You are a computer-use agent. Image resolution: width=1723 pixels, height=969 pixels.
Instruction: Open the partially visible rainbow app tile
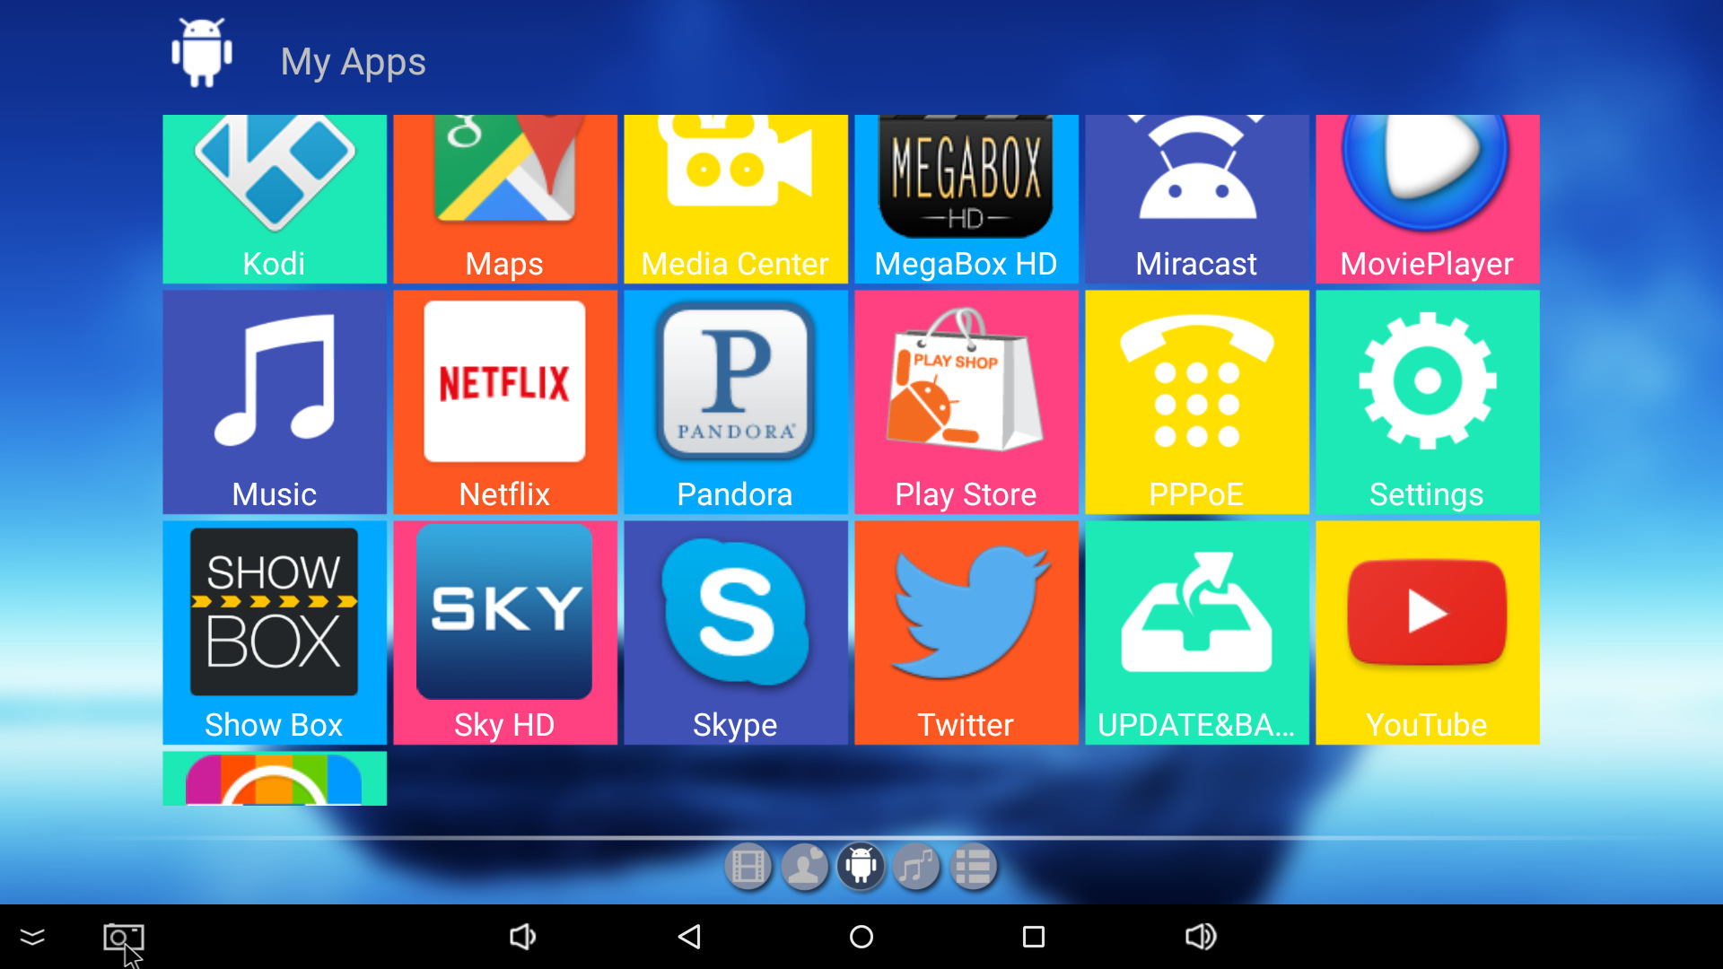click(275, 778)
